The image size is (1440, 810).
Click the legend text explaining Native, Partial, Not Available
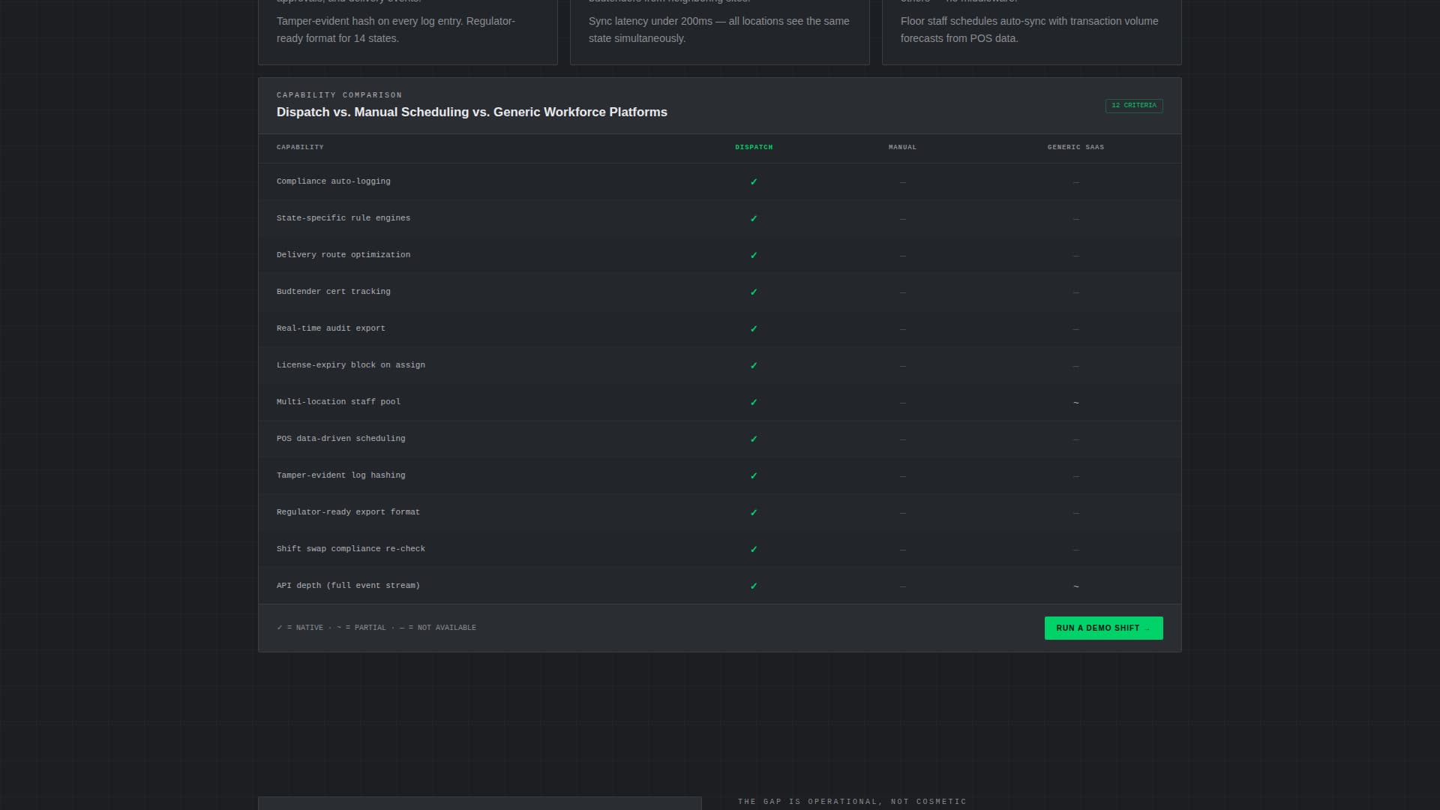click(376, 628)
